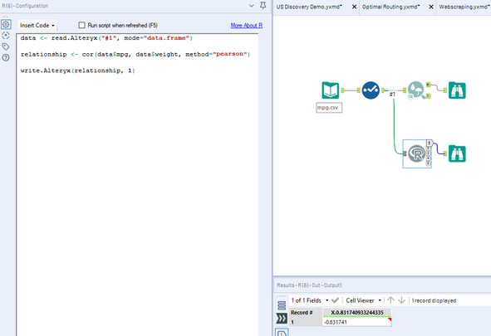This screenshot has width=491, height=336.
Task: Click the Select tool input anchor
Action: (x=359, y=90)
